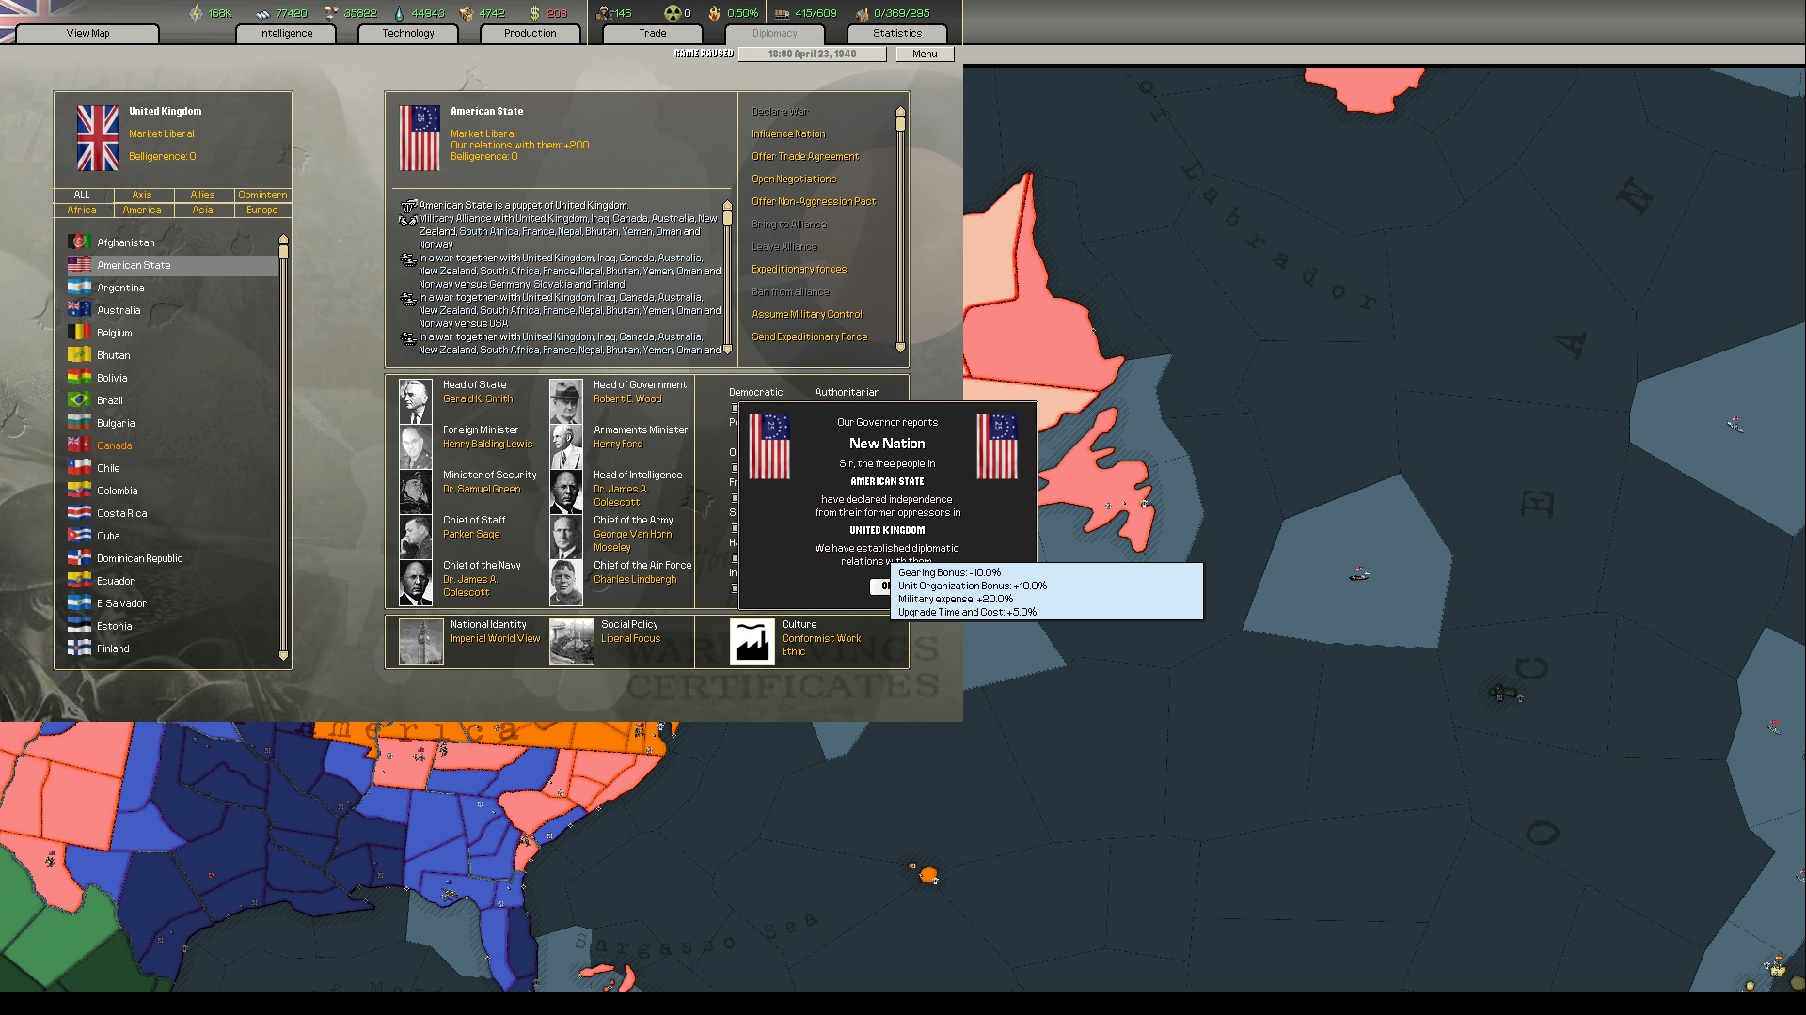Click the oil droplet resource icon
1806x1015 pixels.
(400, 13)
